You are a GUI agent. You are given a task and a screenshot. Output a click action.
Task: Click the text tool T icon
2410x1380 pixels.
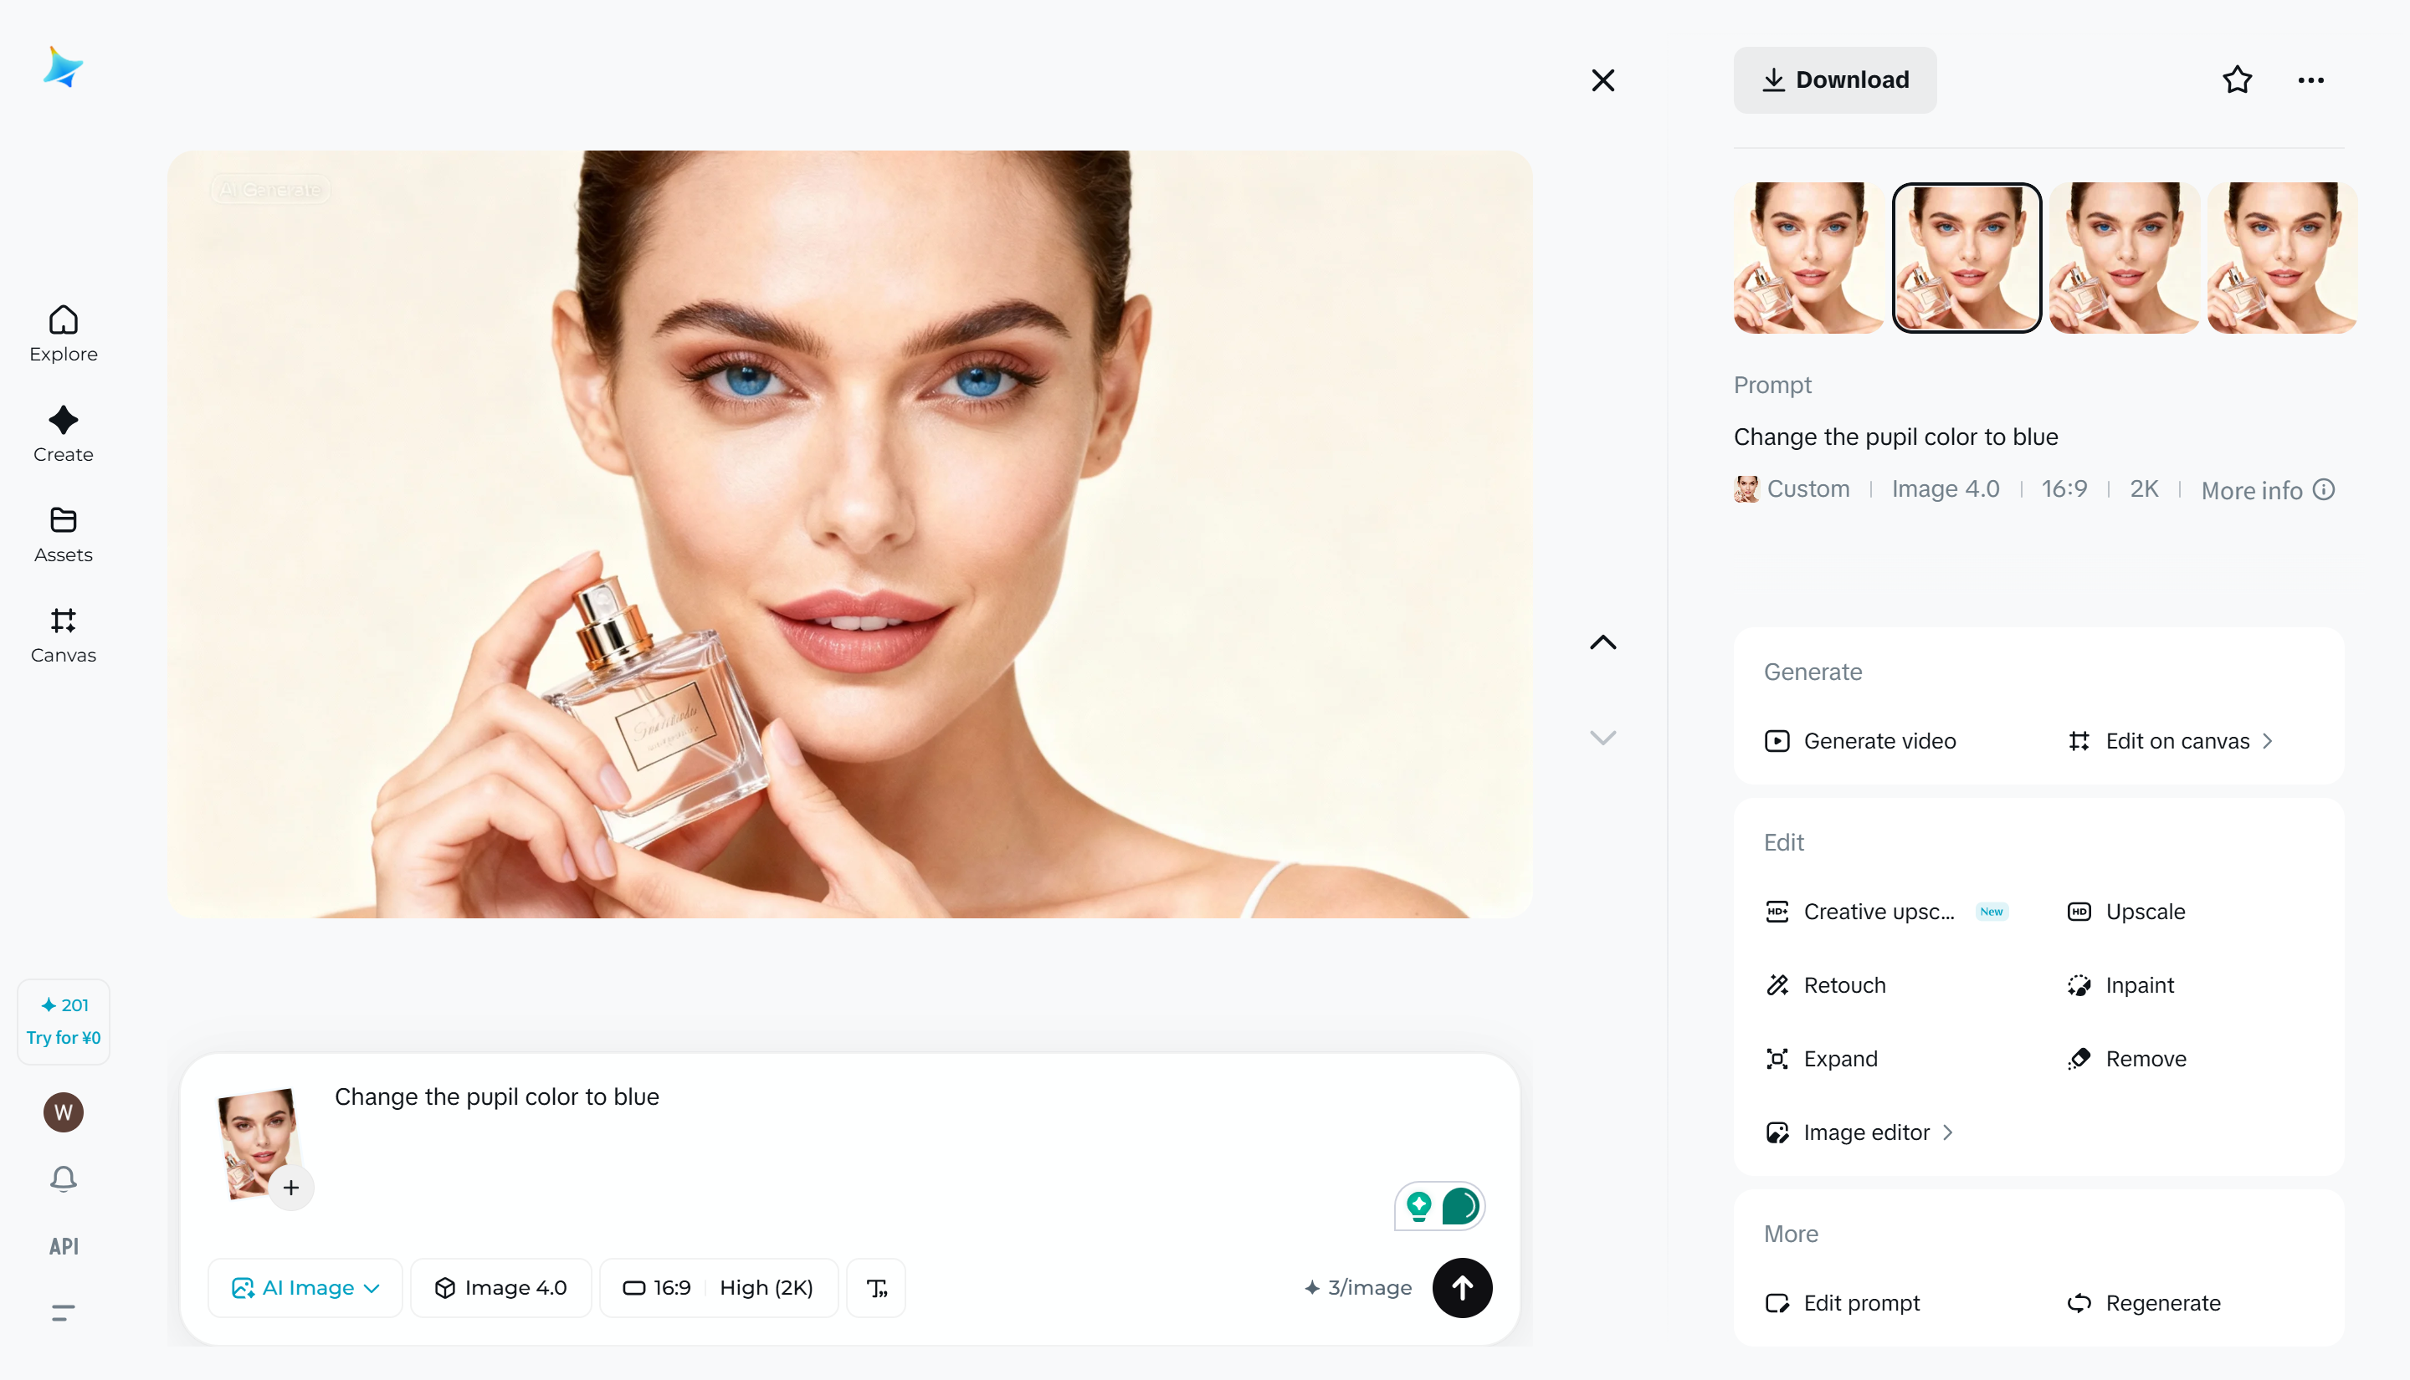tap(876, 1288)
